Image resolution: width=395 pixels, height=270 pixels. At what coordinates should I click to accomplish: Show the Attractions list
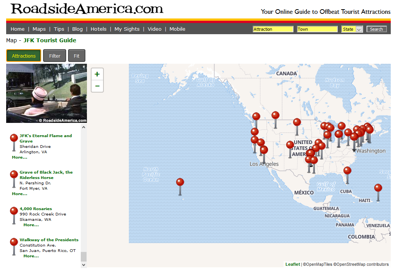point(24,56)
